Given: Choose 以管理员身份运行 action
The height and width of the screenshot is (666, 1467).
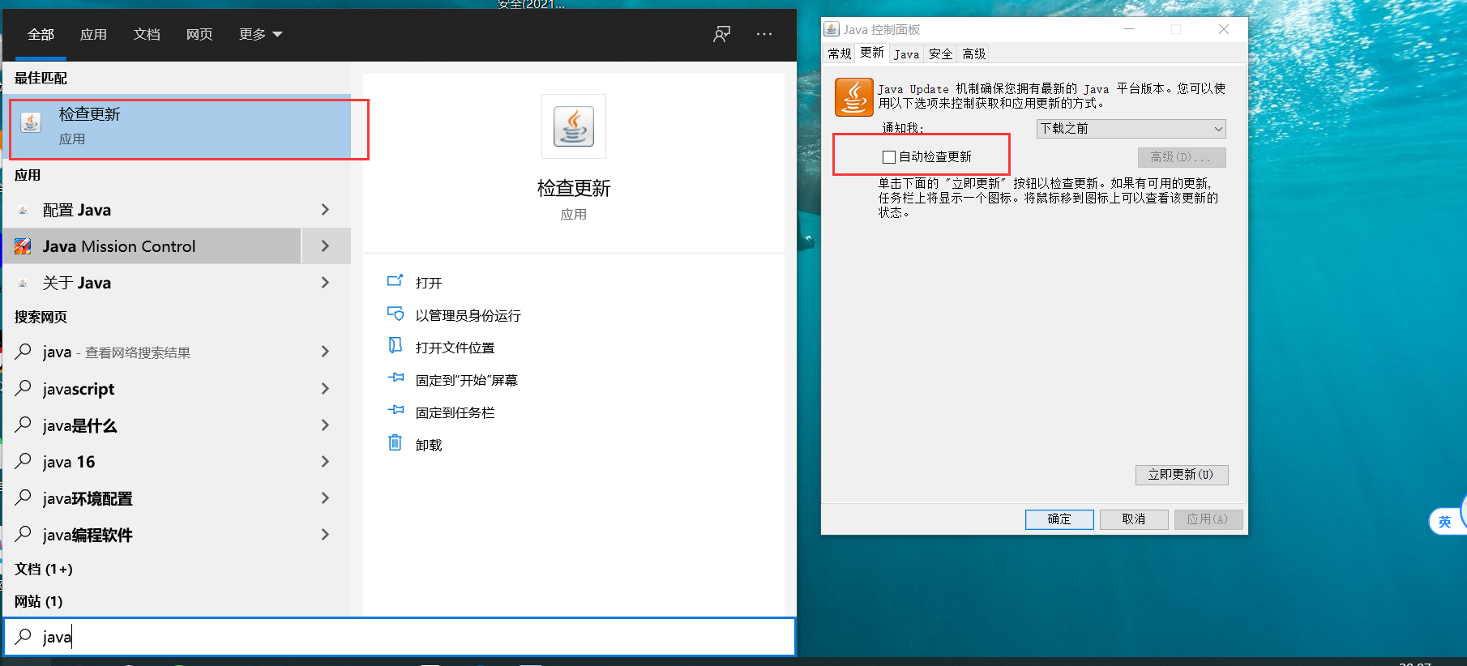Looking at the screenshot, I should [468, 315].
